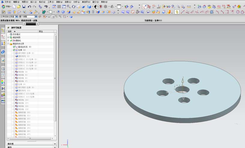This screenshot has width=245, height=148.
Task: Open the folder icon to open a file
Action: tap(19, 6)
